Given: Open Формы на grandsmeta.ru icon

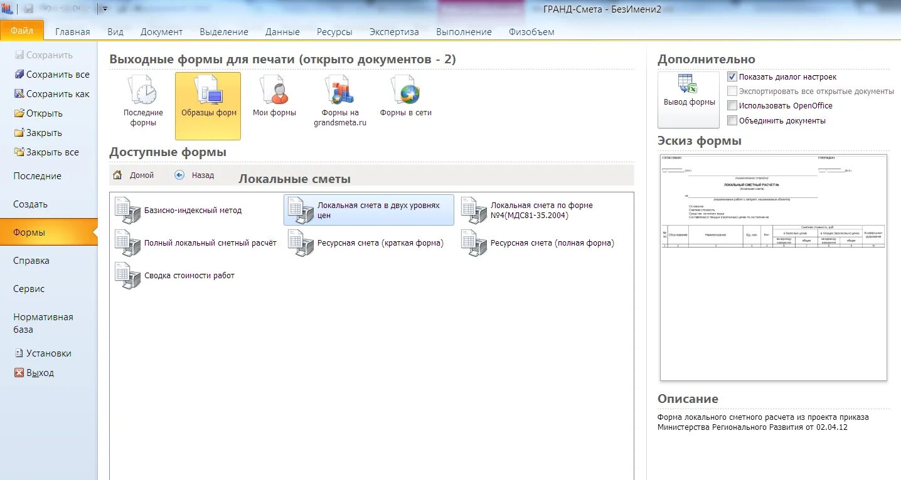Looking at the screenshot, I should [x=340, y=100].
